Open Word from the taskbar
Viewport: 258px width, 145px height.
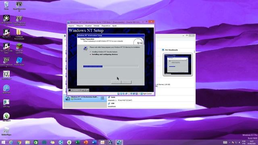[x=94, y=142]
